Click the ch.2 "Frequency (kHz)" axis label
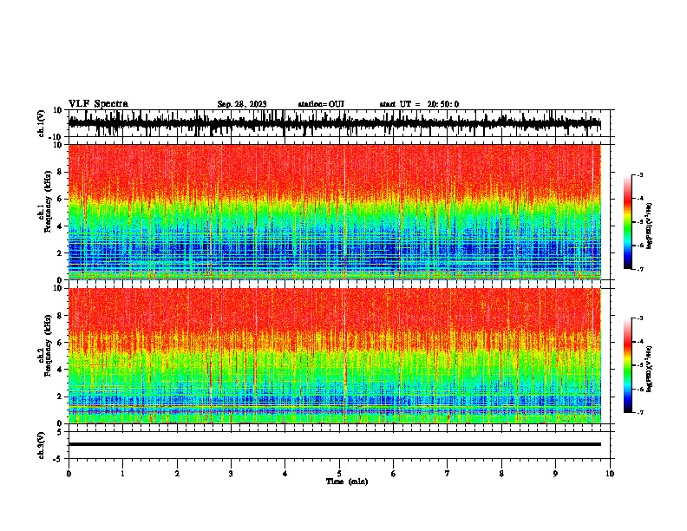 point(49,345)
